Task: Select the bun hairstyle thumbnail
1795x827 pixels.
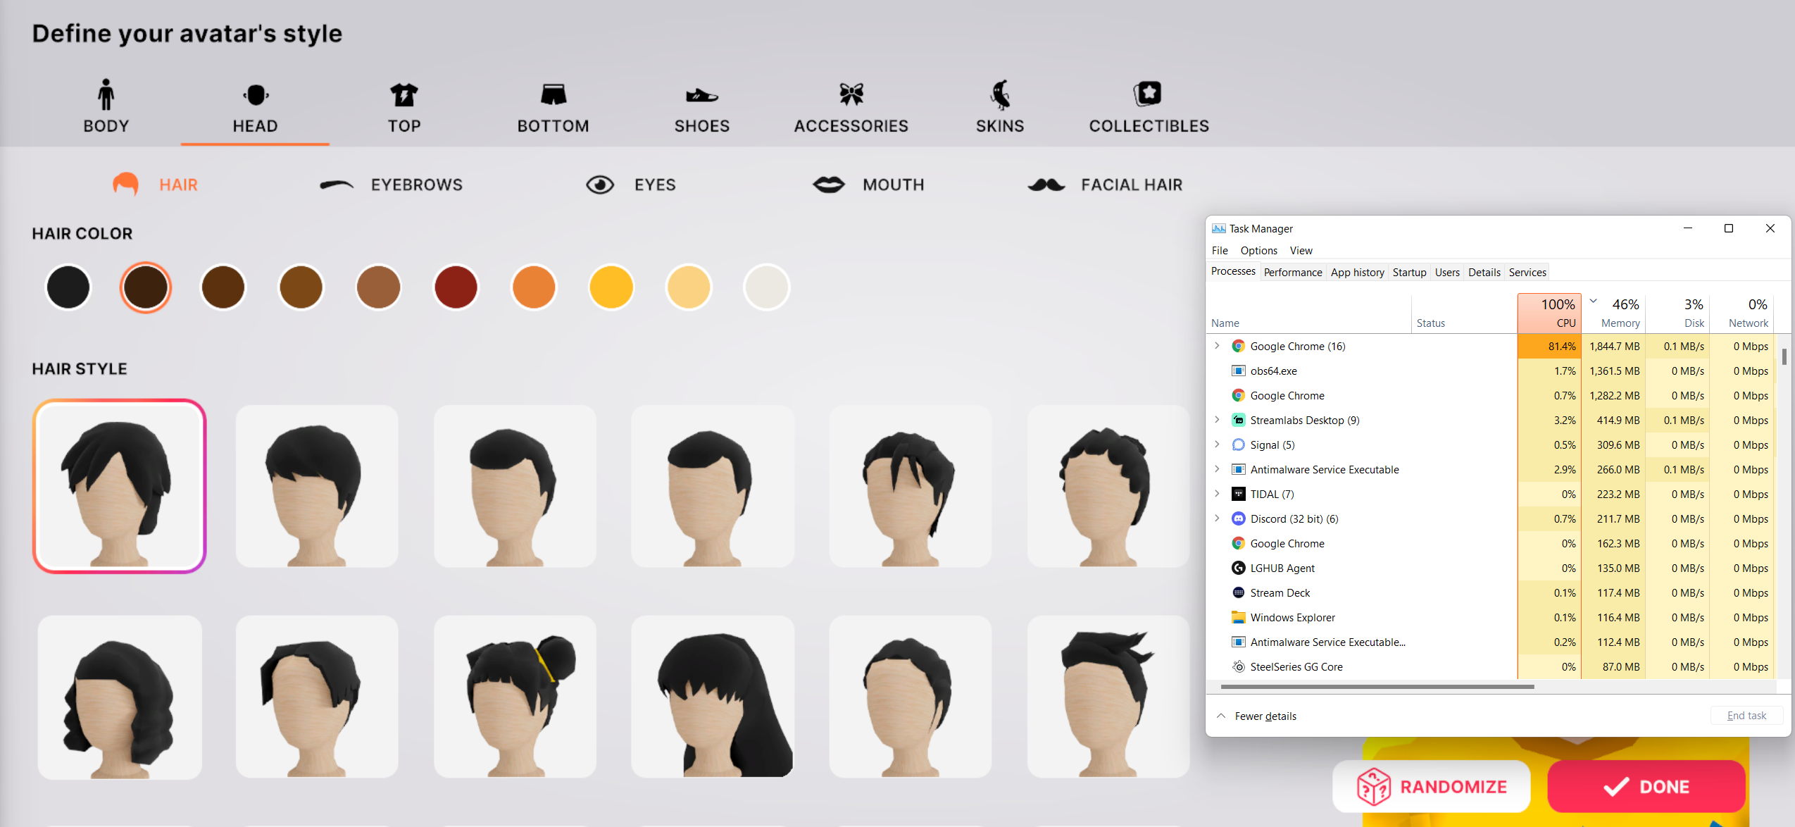Action: click(515, 697)
